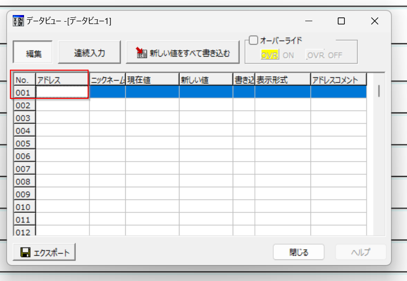407x281 pixels.
Task: Click the 表示形式 column header
Action: [283, 80]
